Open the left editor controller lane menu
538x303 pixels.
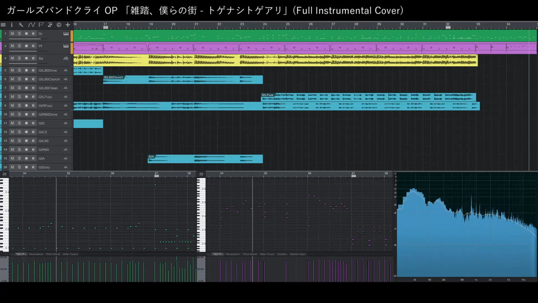click(x=12, y=254)
